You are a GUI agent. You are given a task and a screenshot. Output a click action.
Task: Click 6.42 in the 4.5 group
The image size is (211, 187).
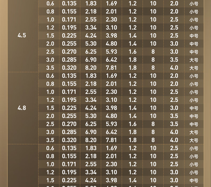click(111, 60)
